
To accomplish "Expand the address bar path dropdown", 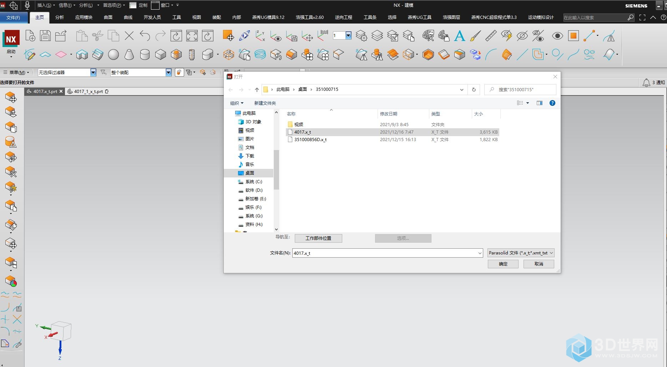I will pyautogui.click(x=462, y=89).
